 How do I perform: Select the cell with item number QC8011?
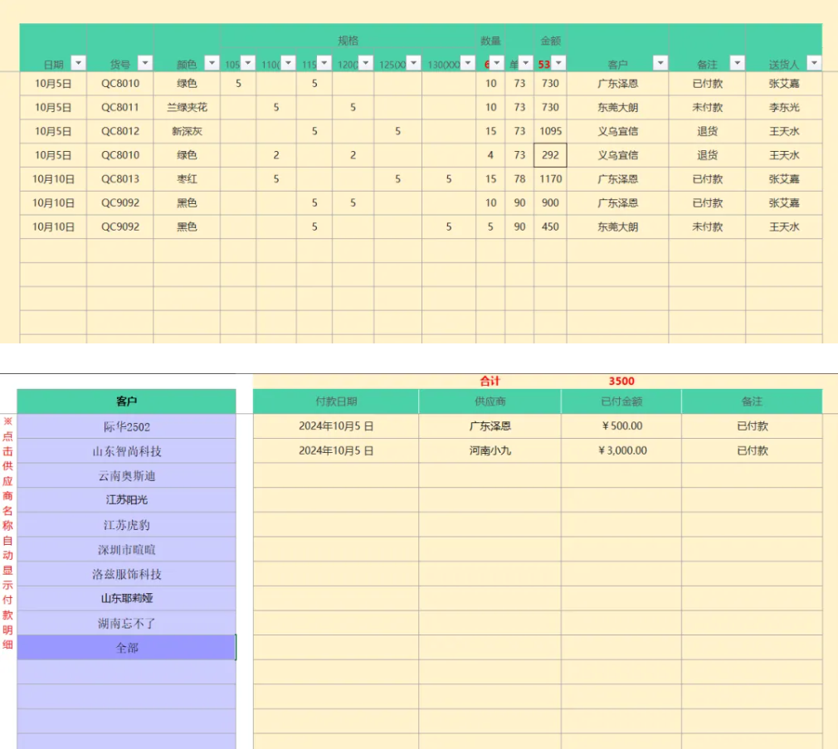120,107
